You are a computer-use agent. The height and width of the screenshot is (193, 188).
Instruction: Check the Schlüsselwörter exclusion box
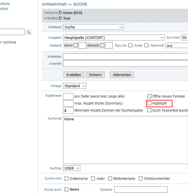140,178
